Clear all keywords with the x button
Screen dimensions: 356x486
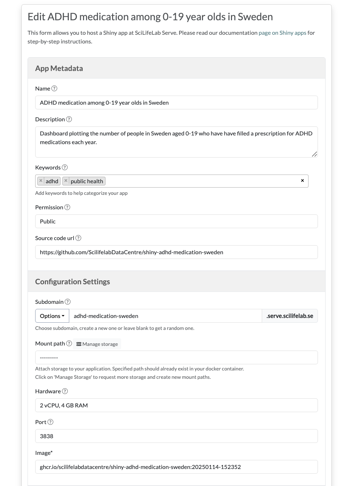coord(302,180)
